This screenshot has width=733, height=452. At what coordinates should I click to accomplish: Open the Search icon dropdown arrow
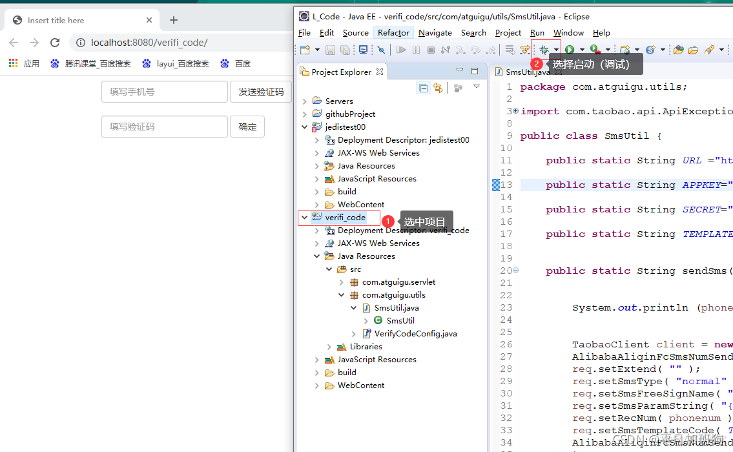click(721, 50)
